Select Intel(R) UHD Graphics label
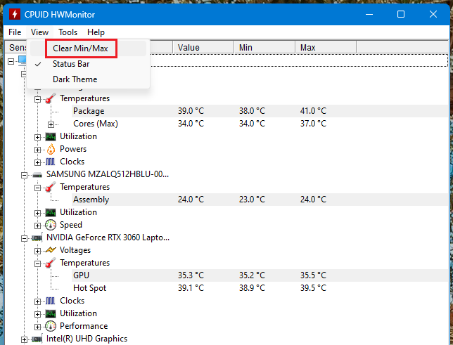453x345 pixels. (87, 339)
